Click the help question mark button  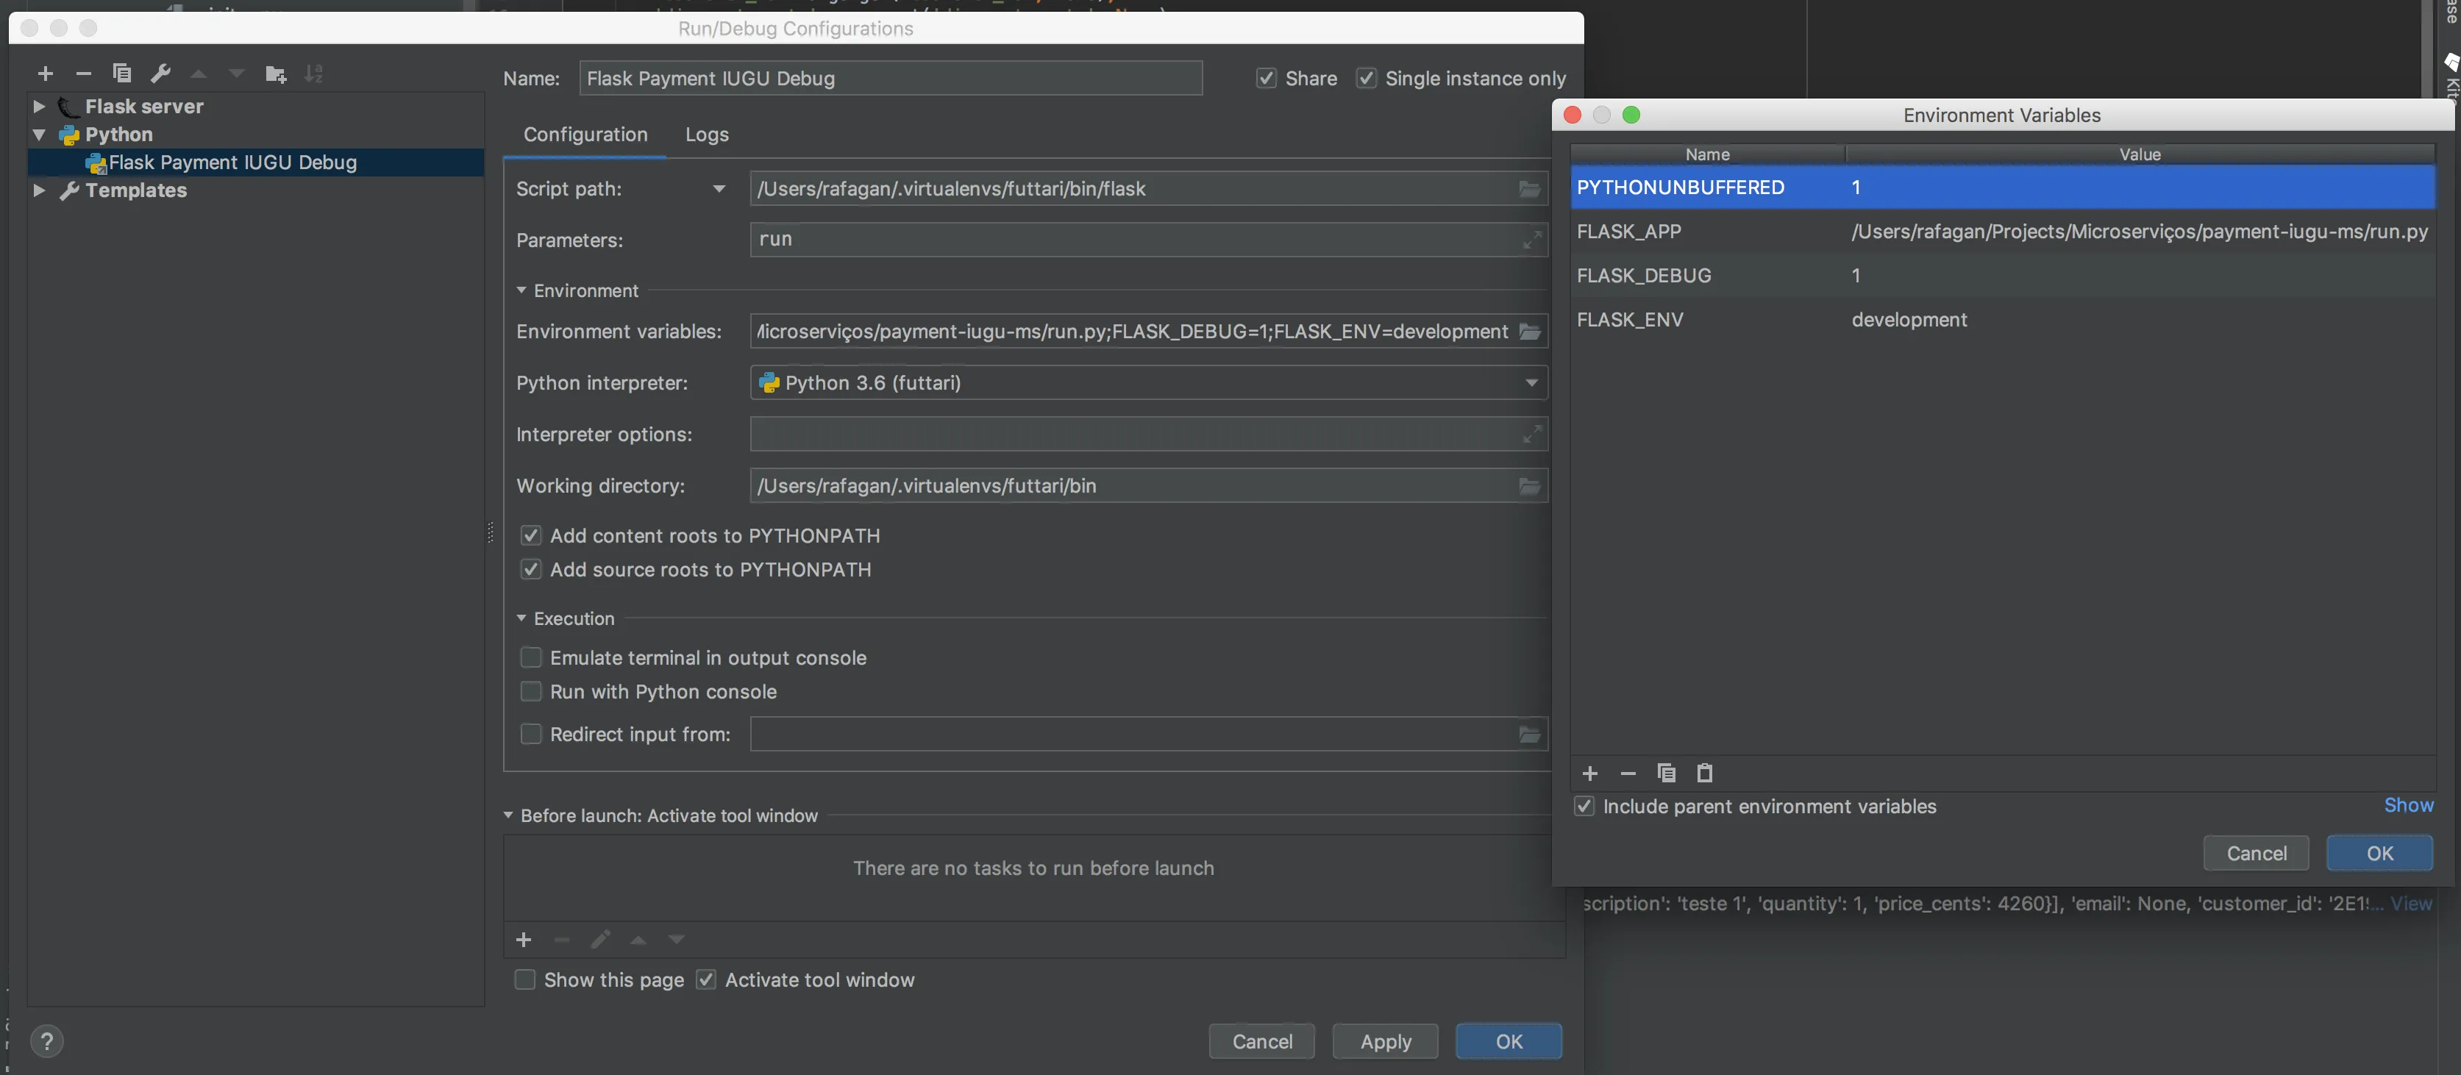click(46, 1040)
